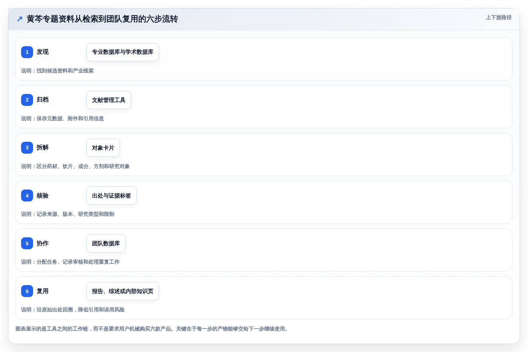Open the 团队数据库 chip

point(106,243)
